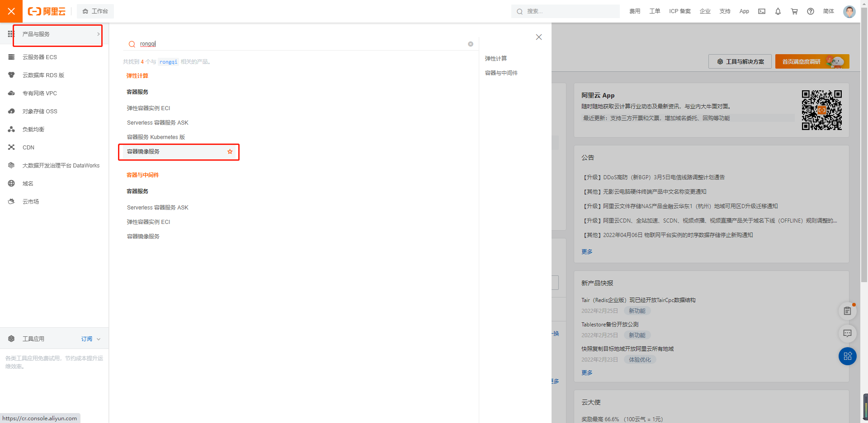The height and width of the screenshot is (423, 868).
Task: Click the 阿里云 logo
Action: tap(47, 11)
